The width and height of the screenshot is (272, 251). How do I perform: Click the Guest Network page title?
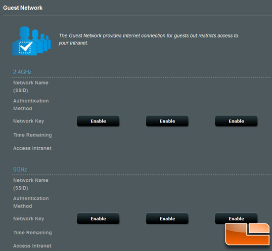point(23,8)
